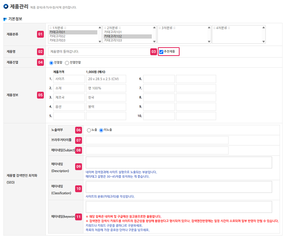Select the 노출 radio button
Screen dimensions: 286x239
tap(89, 130)
